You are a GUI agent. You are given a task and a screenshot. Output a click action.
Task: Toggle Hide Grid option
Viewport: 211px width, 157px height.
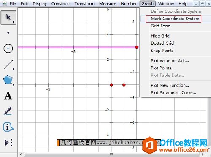[160, 36]
